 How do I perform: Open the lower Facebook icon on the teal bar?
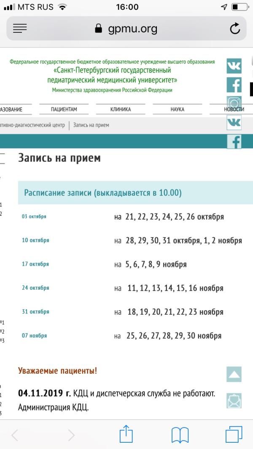(x=234, y=142)
